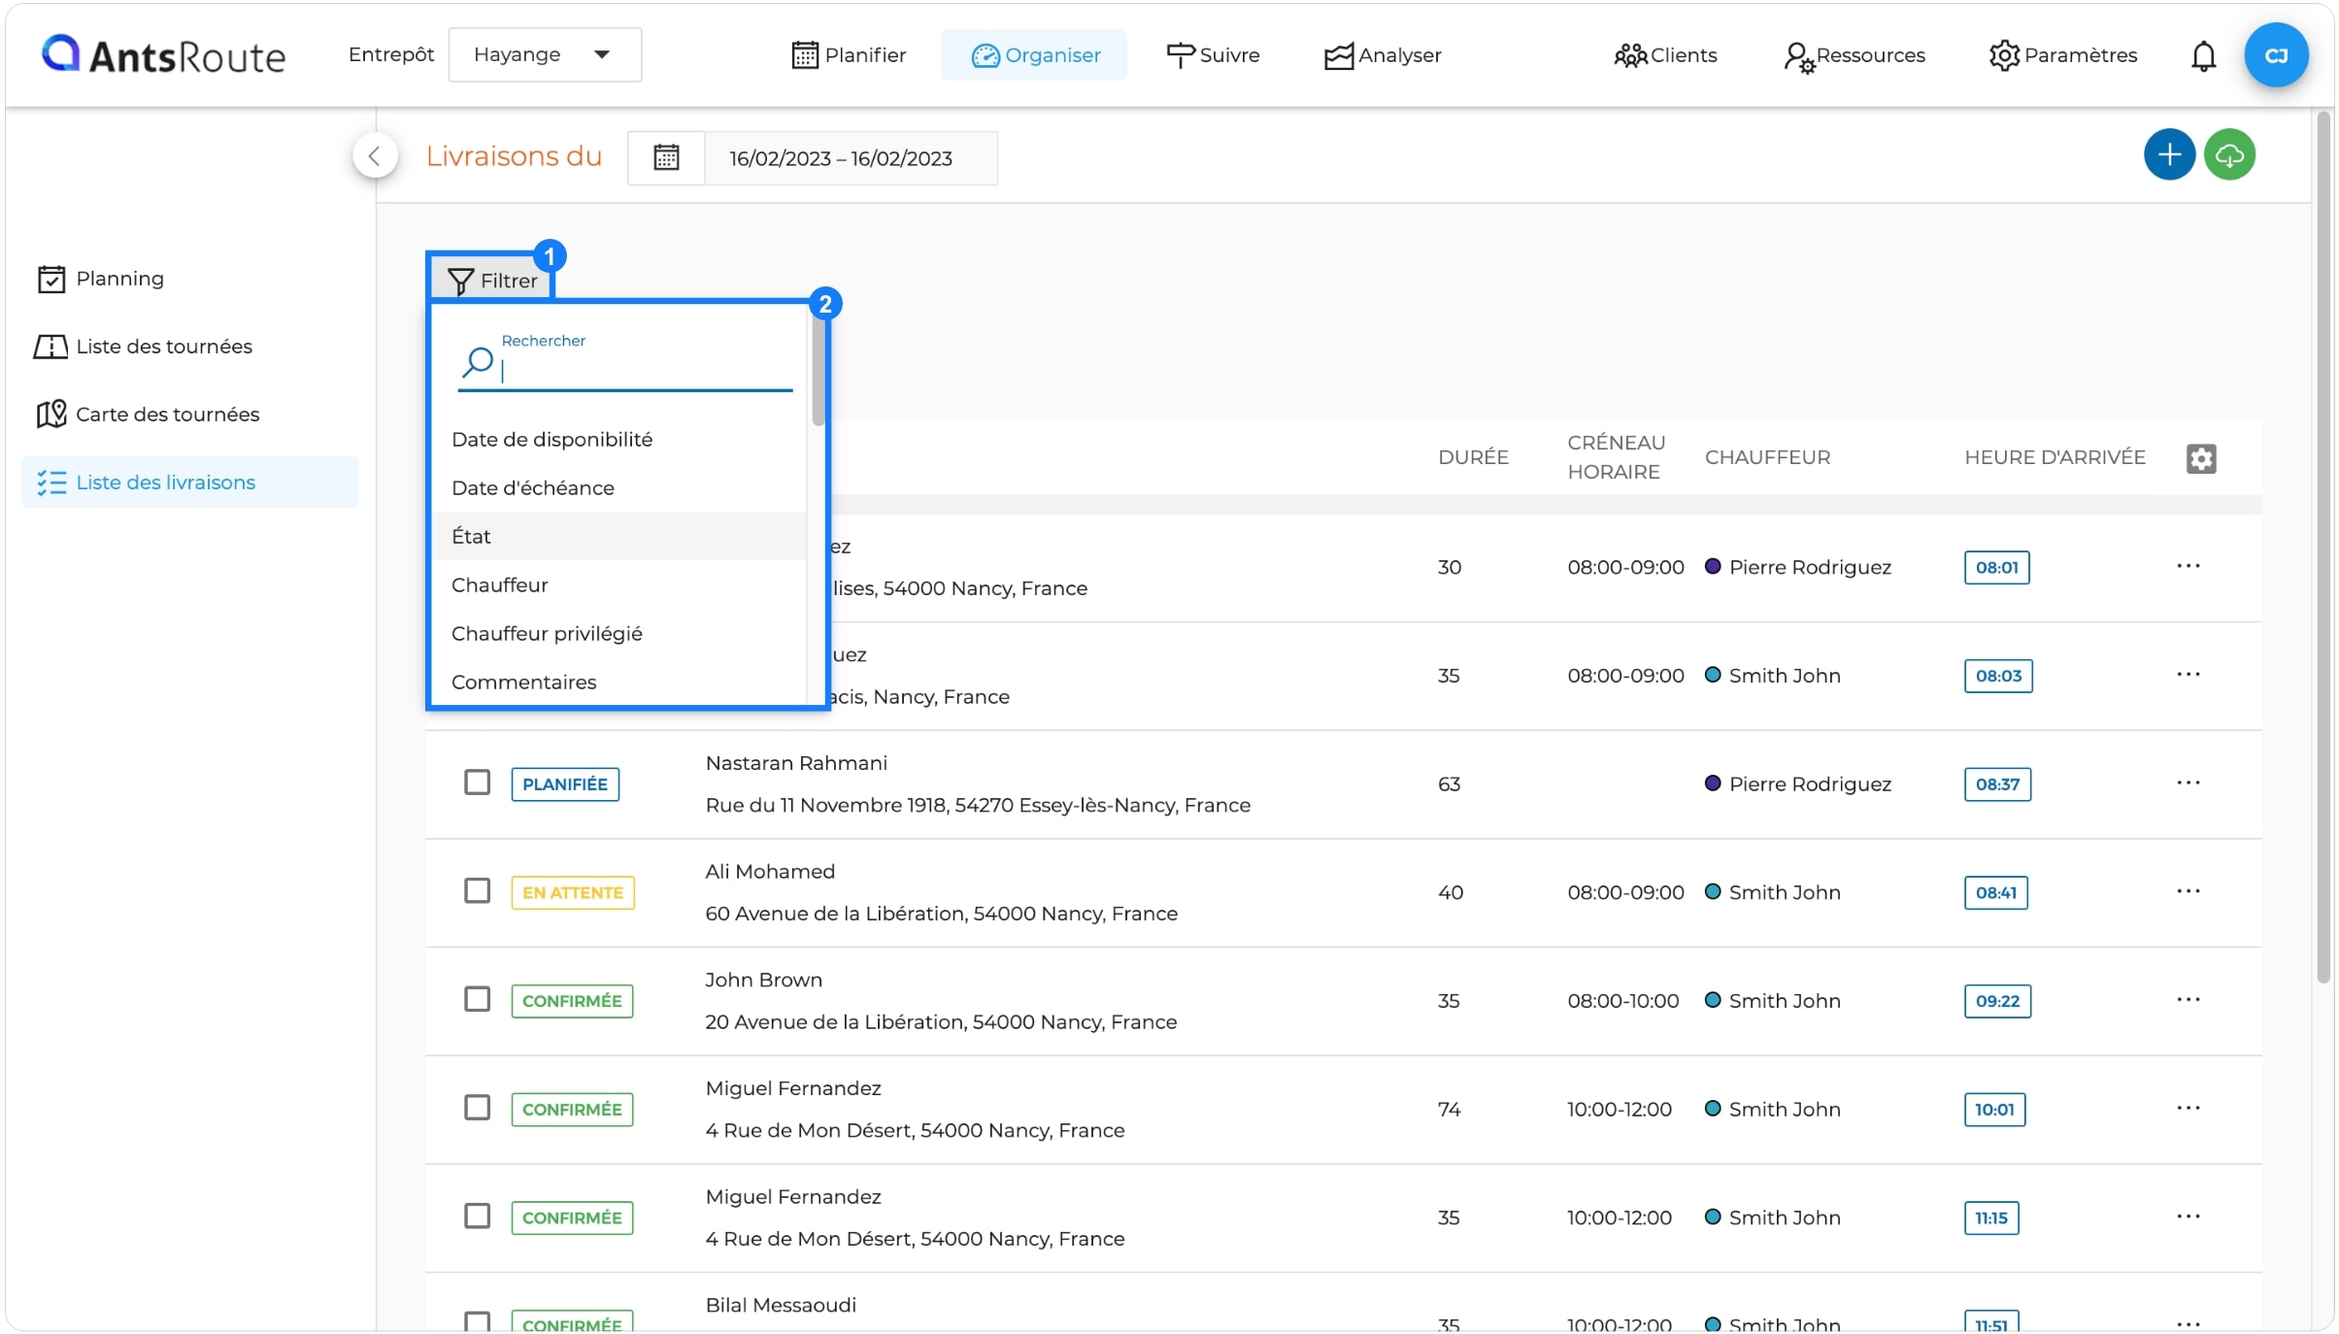The image size is (2339, 1334).
Task: Open Carte des tournées in sidebar
Action: pos(148,415)
